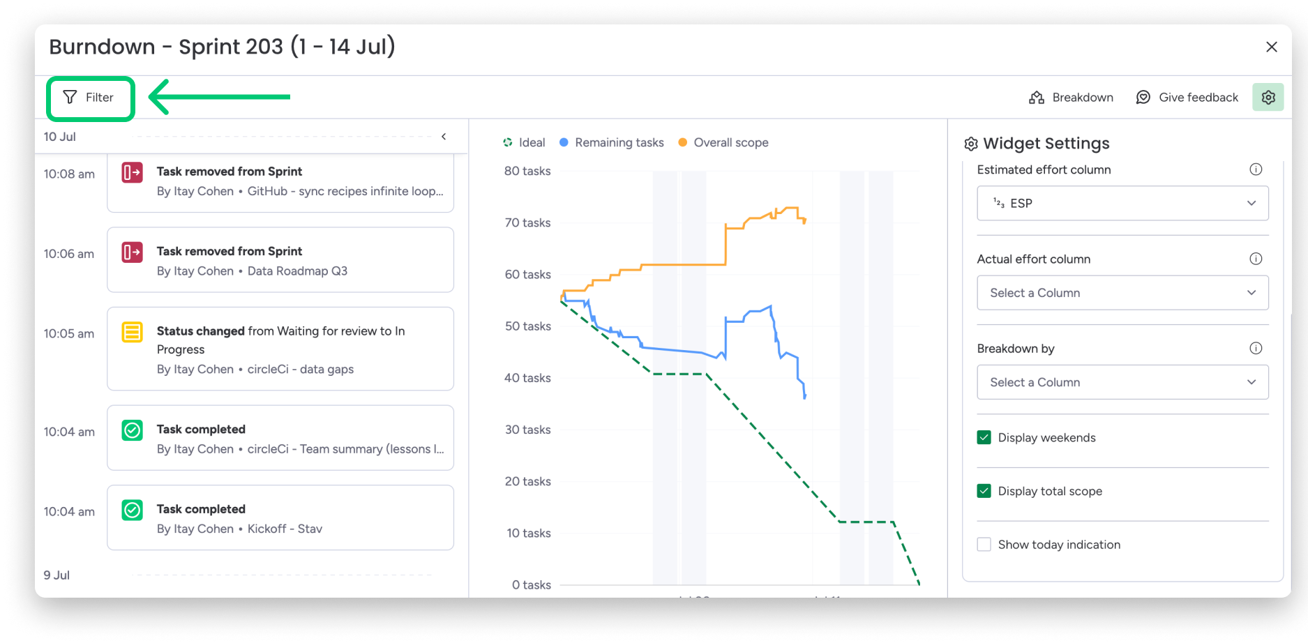Uncheck the Display weekends checkbox
This screenshot has width=1308, height=643.
coord(984,437)
